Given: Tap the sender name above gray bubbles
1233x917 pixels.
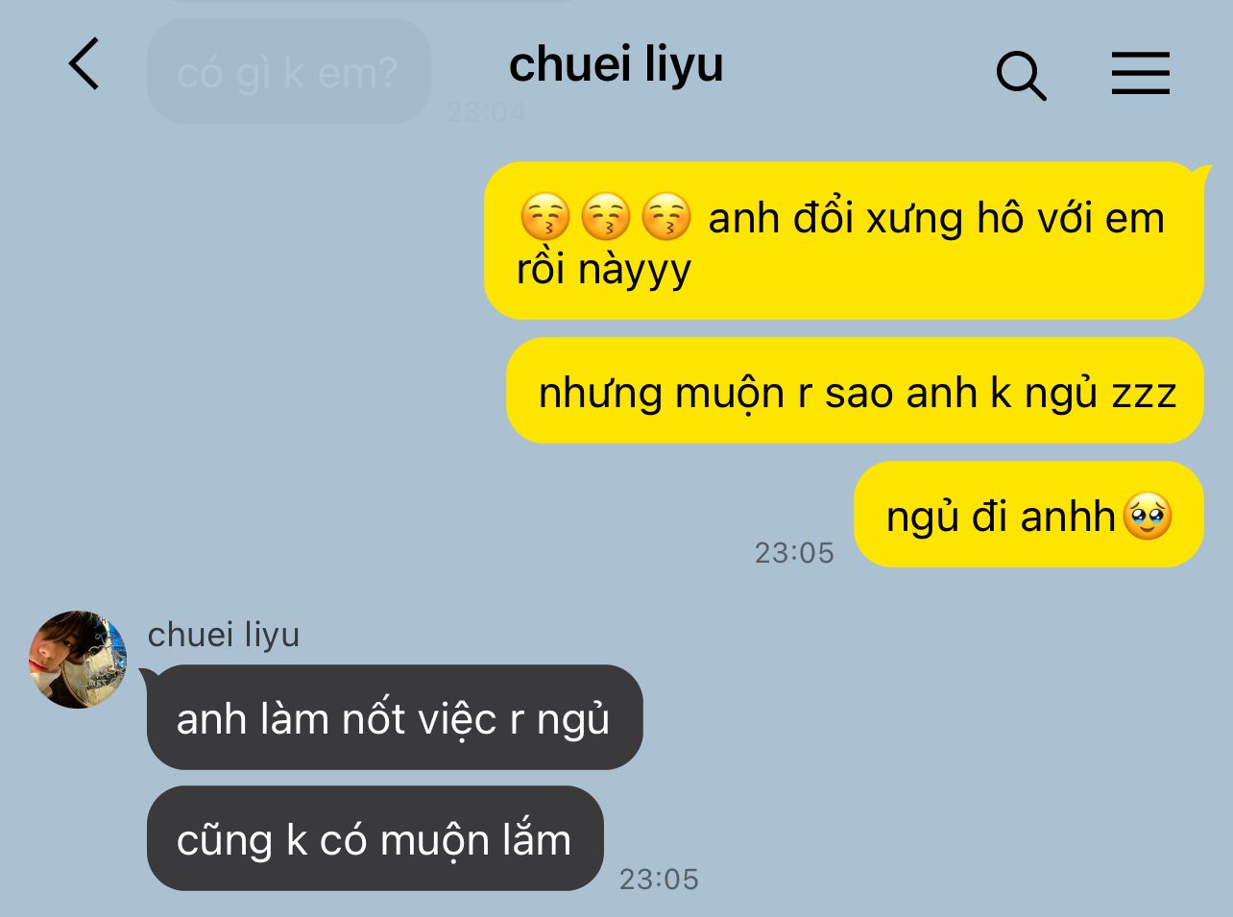Looking at the screenshot, I should [224, 635].
